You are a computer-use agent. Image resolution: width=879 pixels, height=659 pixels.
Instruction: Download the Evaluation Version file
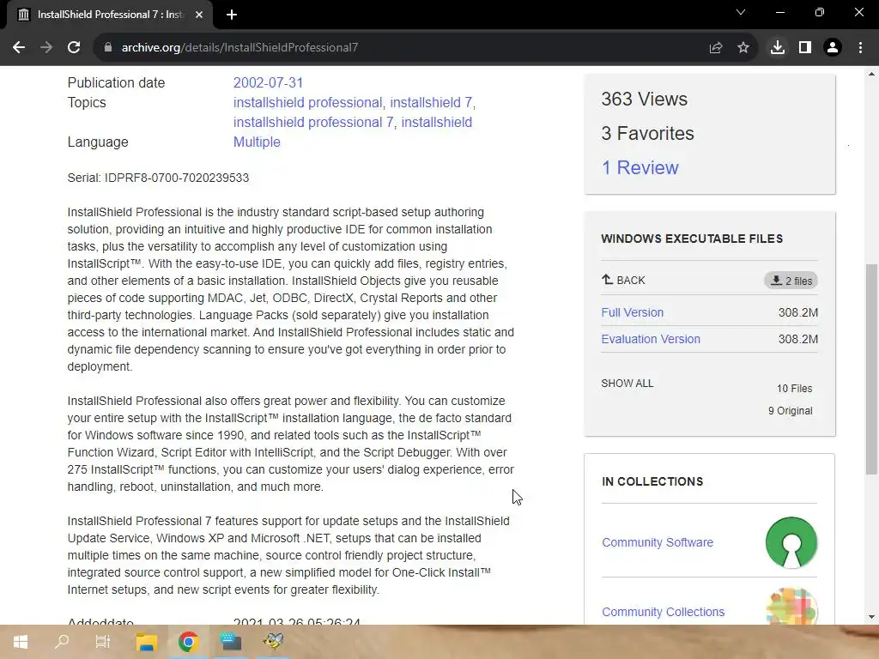pyautogui.click(x=651, y=339)
